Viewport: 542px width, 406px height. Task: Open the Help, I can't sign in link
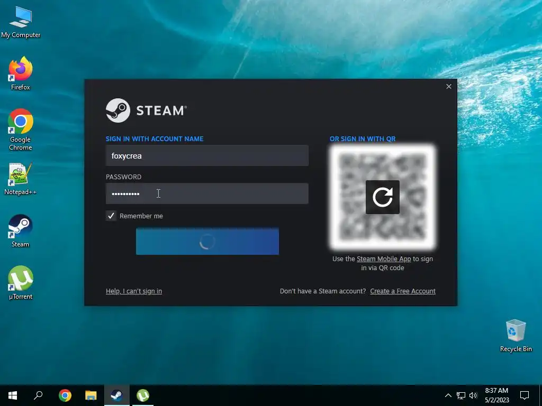point(134,291)
